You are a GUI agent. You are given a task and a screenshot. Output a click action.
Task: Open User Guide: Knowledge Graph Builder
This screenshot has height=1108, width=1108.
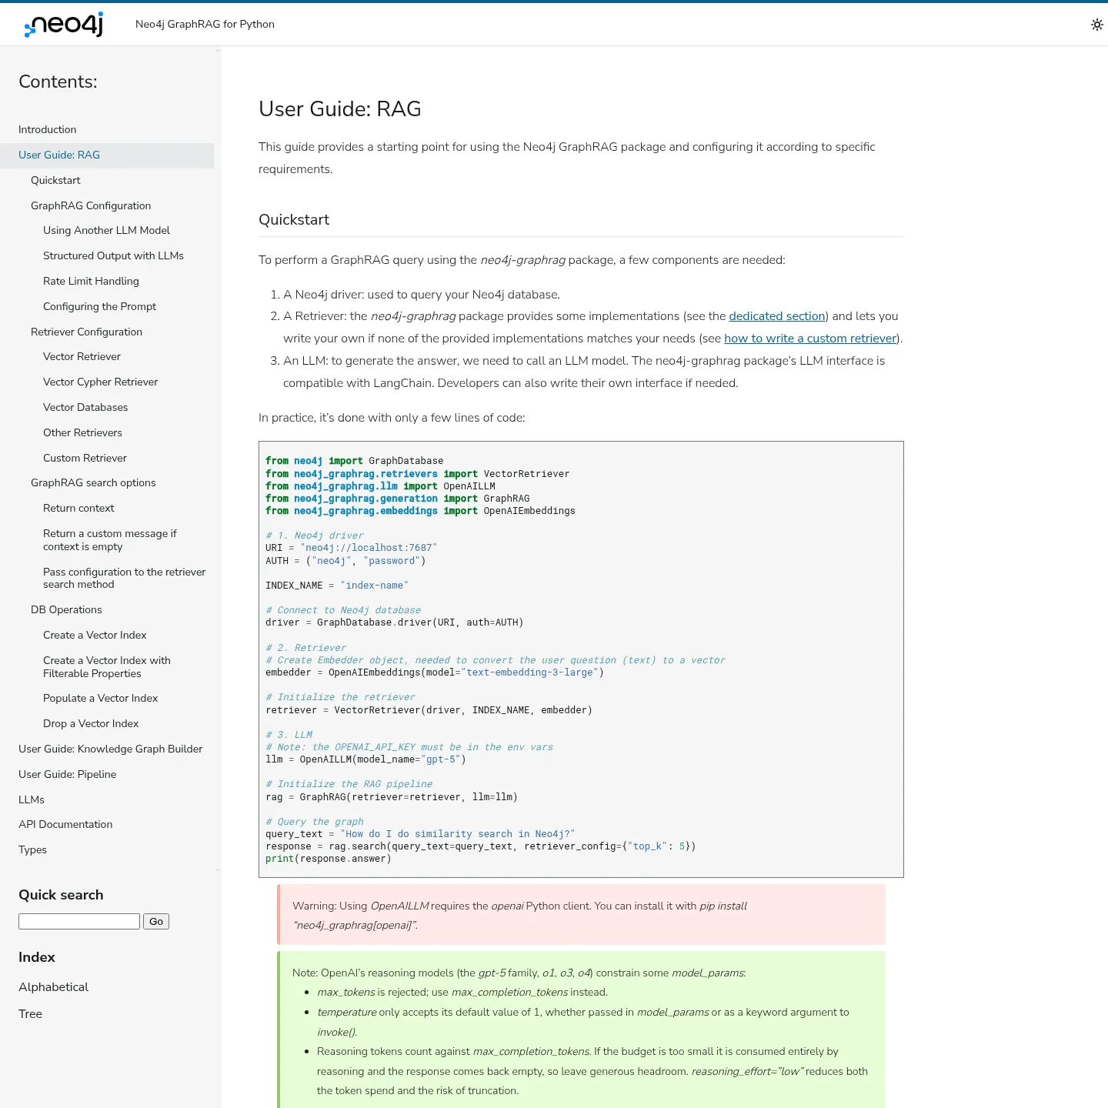click(x=110, y=749)
